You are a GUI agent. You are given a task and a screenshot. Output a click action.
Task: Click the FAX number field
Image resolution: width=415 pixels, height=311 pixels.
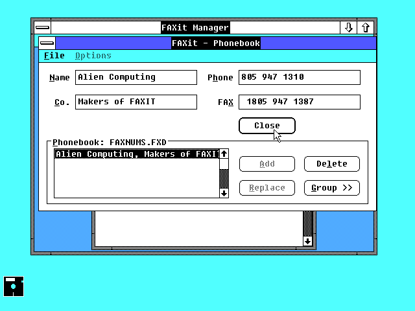(x=300, y=102)
